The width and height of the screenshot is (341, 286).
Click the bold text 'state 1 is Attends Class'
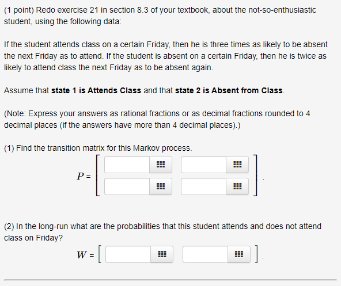96,90
